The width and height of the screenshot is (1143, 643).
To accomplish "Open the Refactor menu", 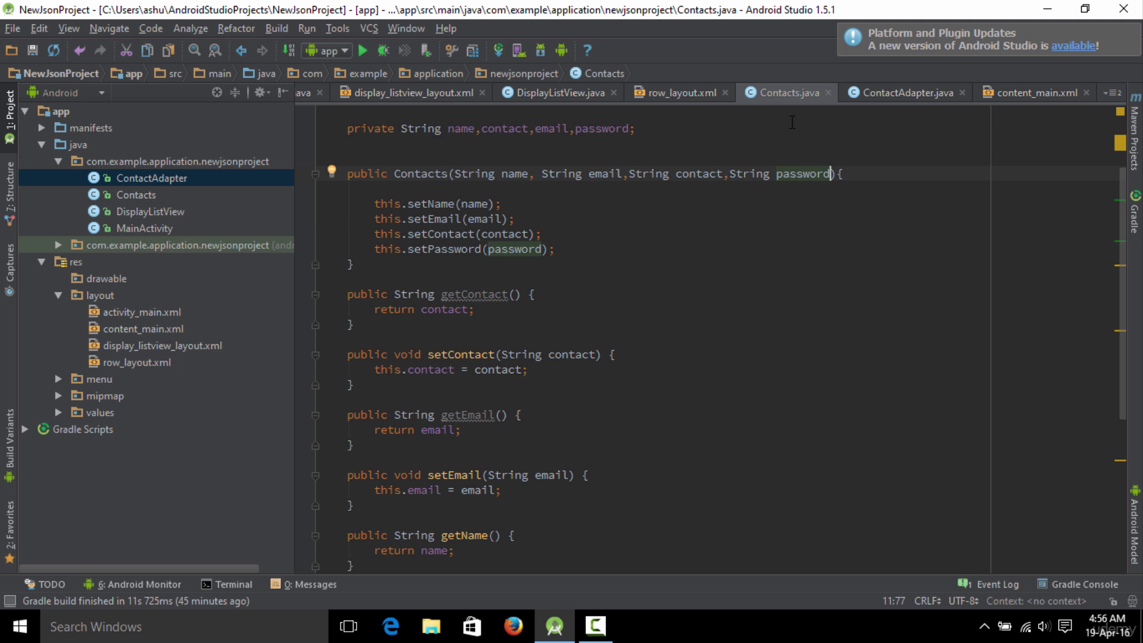I will pyautogui.click(x=236, y=28).
